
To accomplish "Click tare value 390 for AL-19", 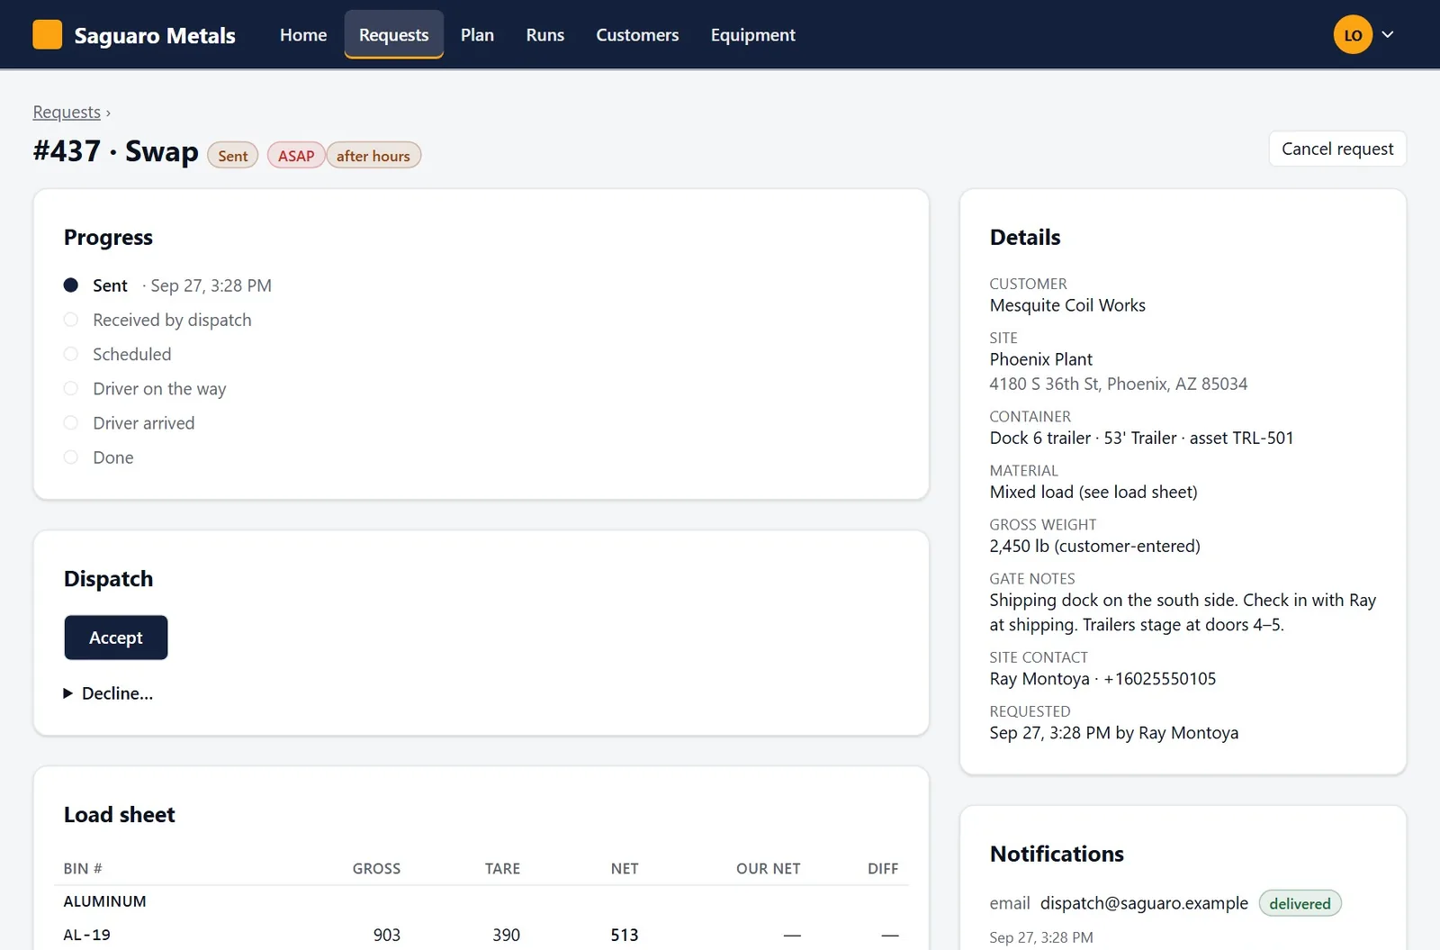I will pyautogui.click(x=506, y=935).
